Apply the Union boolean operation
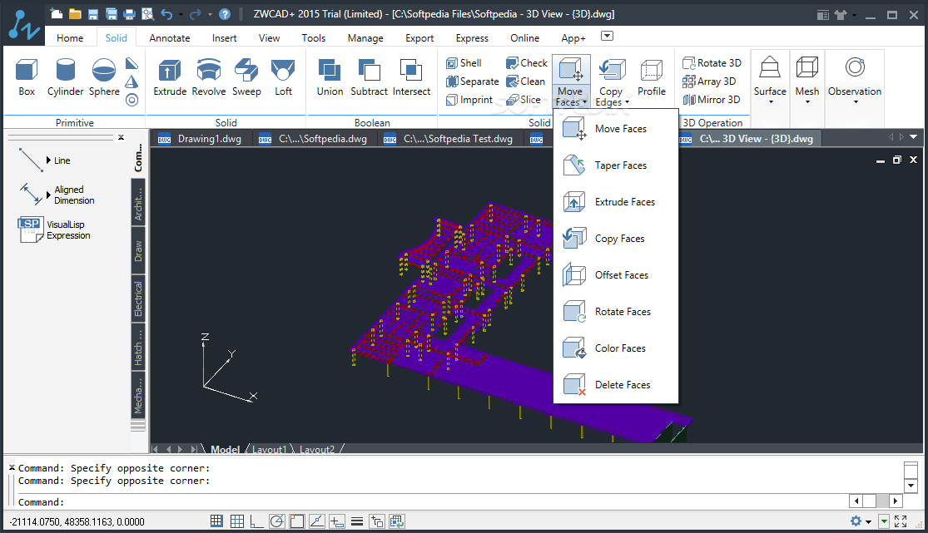The image size is (928, 533). point(330,77)
